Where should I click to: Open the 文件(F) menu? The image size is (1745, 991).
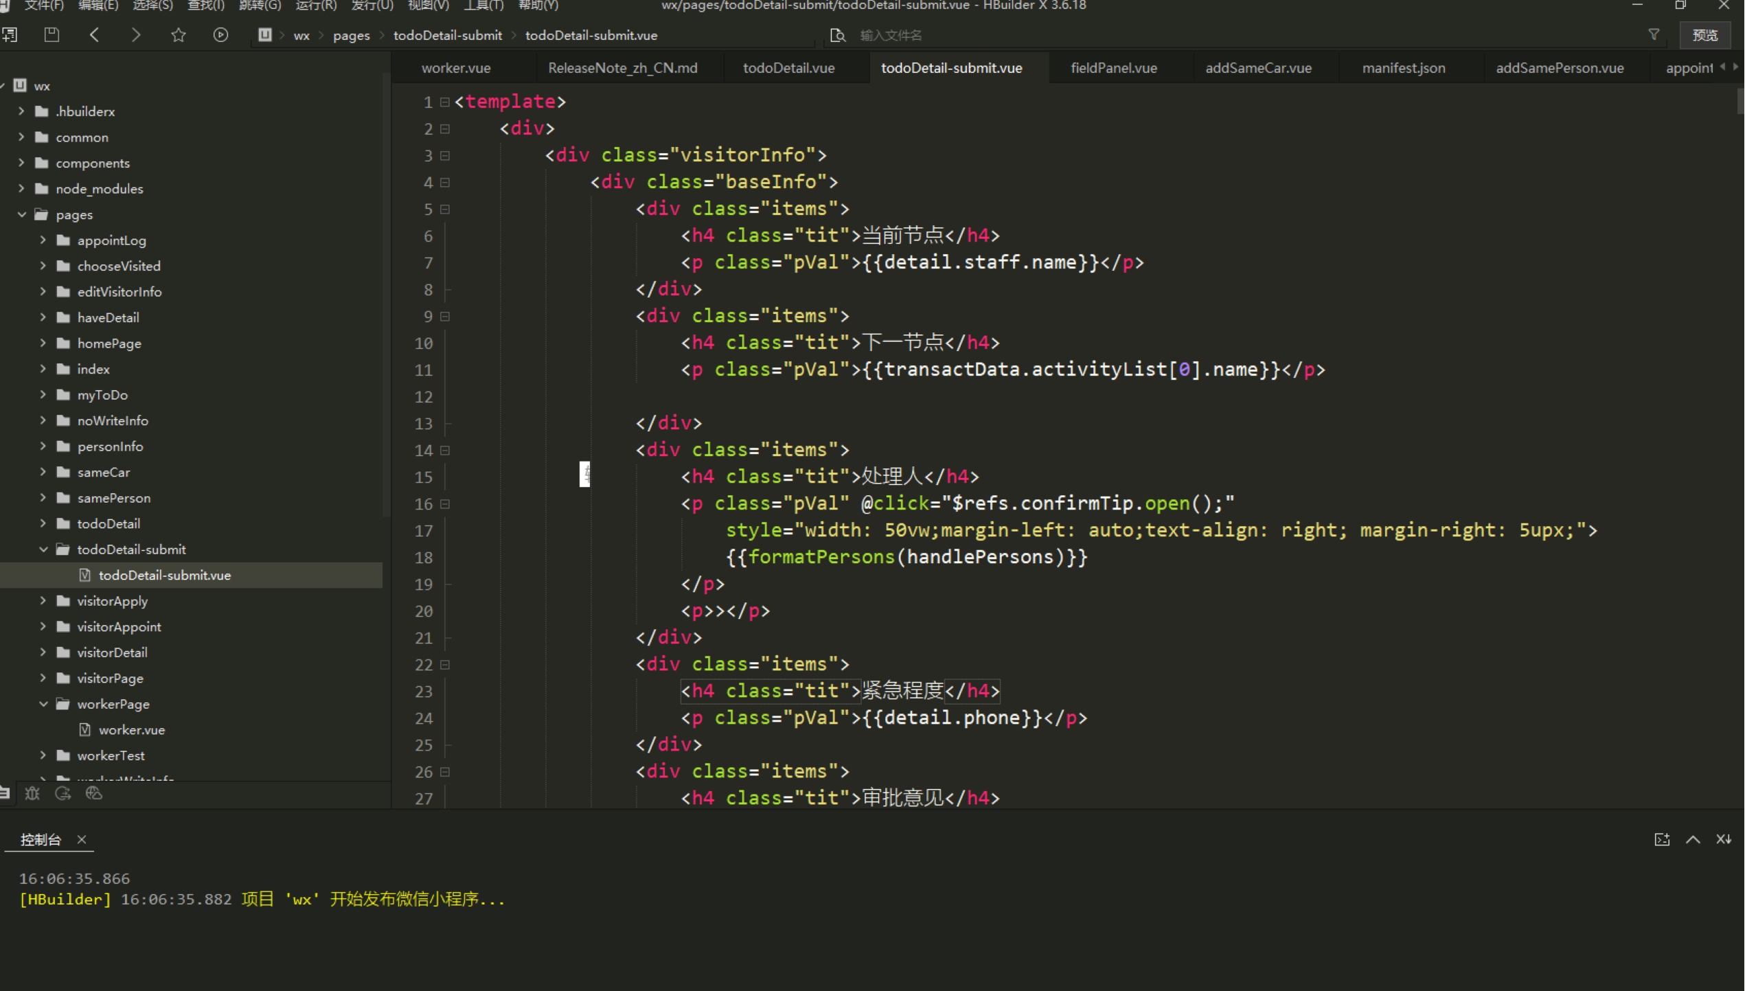click(44, 5)
